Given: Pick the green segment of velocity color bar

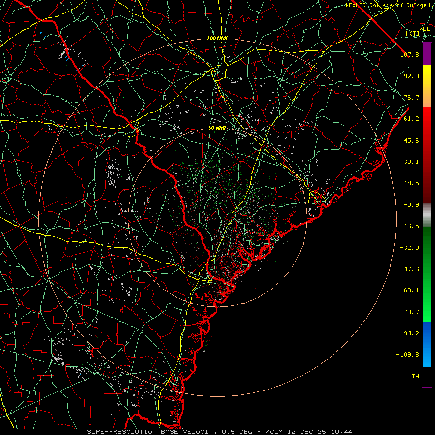Looking at the screenshot, I should coord(427,275).
